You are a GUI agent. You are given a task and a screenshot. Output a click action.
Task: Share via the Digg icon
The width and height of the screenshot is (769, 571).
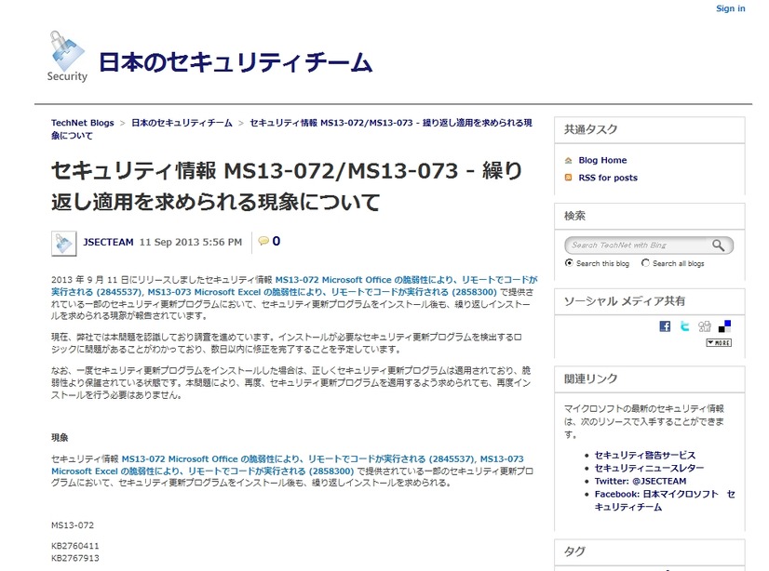pyautogui.click(x=705, y=326)
